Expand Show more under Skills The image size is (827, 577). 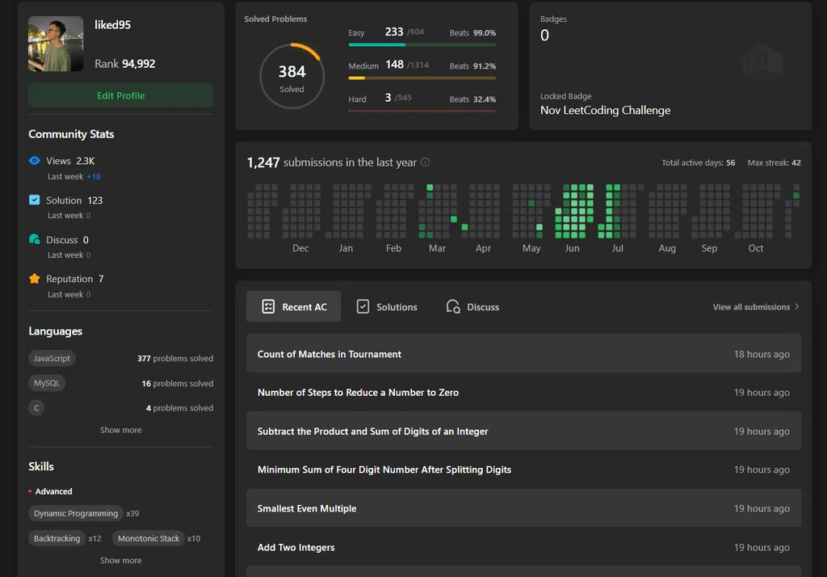click(121, 560)
